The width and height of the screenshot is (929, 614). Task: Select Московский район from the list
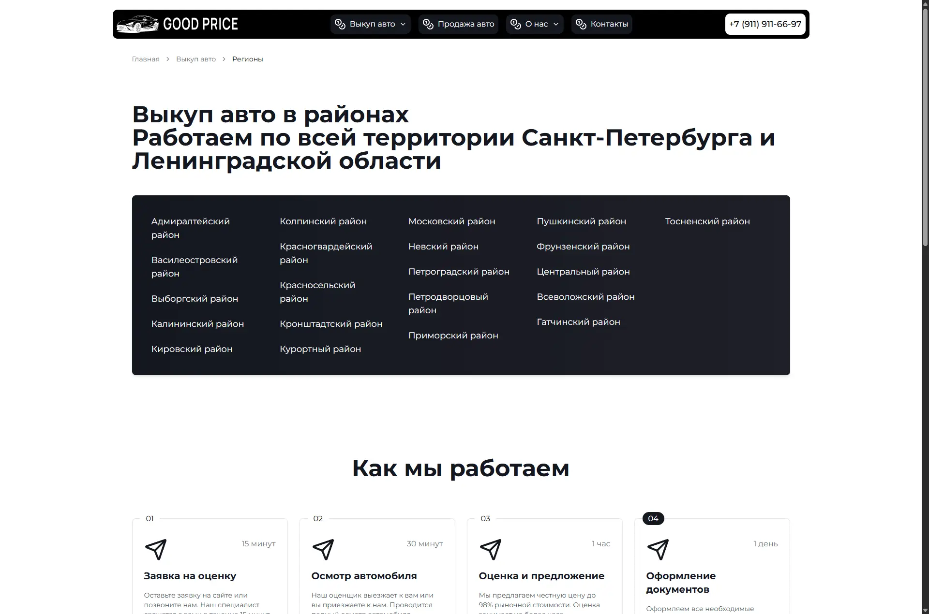point(451,221)
